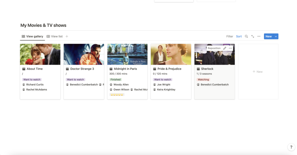Open the database three-dot options menu
Viewport: 297px width, 155px height.
pyautogui.click(x=259, y=36)
